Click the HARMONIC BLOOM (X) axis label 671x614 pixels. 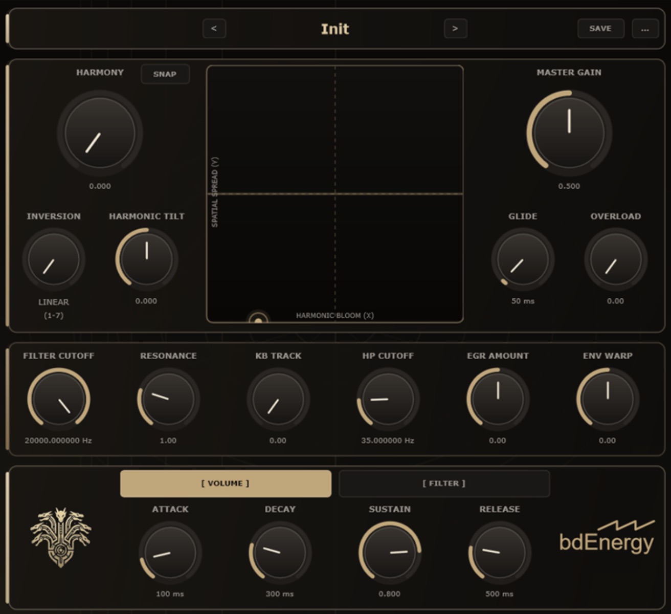[x=335, y=316]
